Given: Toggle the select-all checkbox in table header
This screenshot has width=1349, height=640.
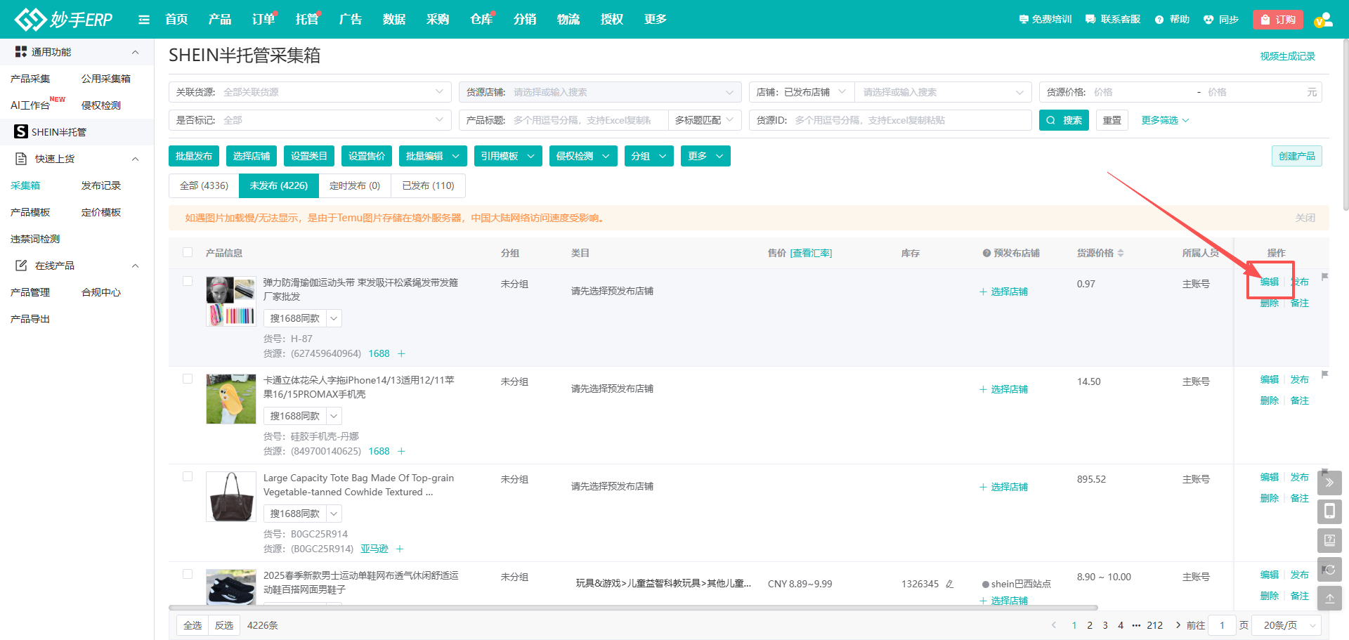Looking at the screenshot, I should coord(188,252).
